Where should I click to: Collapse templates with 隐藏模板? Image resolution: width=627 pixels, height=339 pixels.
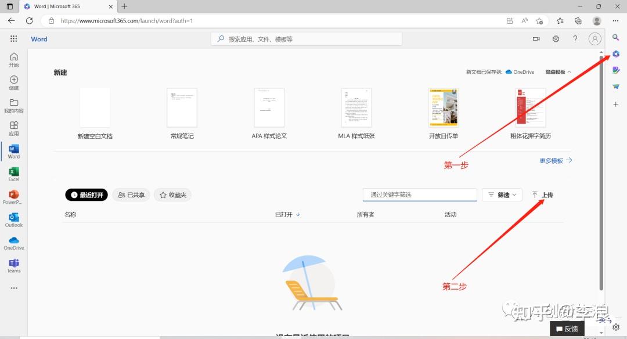click(x=558, y=72)
